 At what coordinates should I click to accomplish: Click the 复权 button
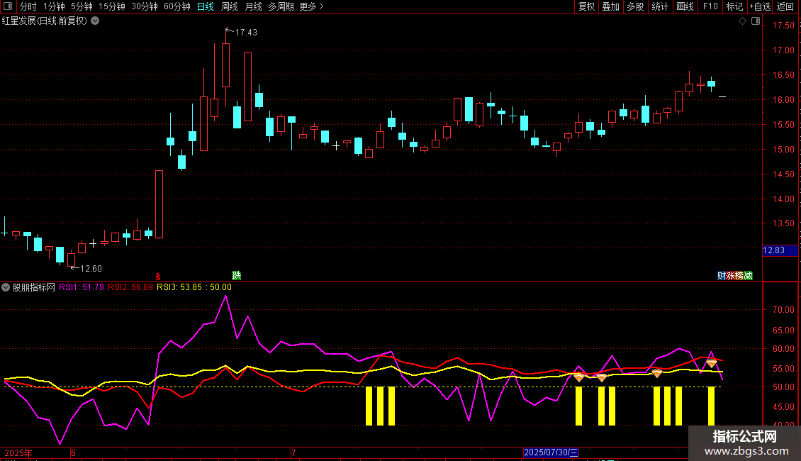tap(586, 6)
